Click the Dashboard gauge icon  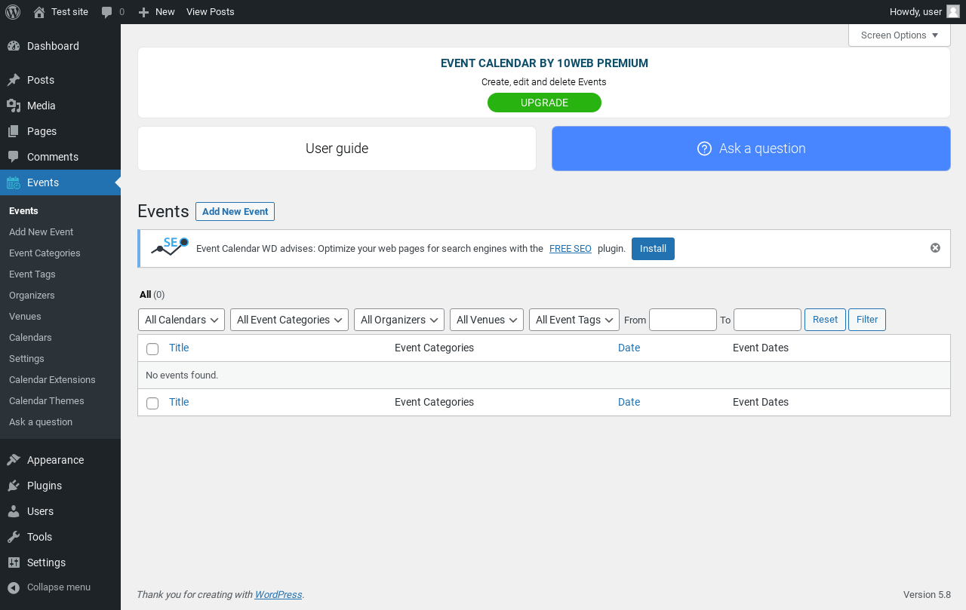pos(14,46)
